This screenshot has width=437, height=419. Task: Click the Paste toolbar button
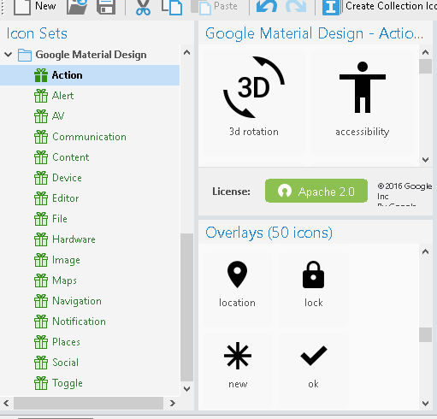[x=215, y=7]
